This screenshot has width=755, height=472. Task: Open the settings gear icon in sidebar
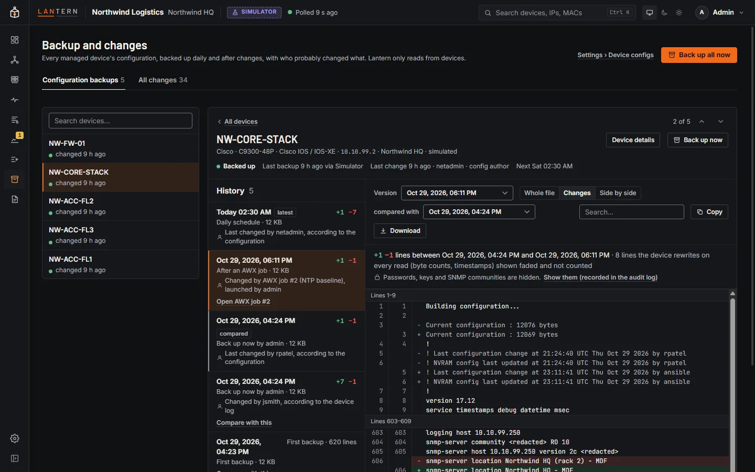15,438
